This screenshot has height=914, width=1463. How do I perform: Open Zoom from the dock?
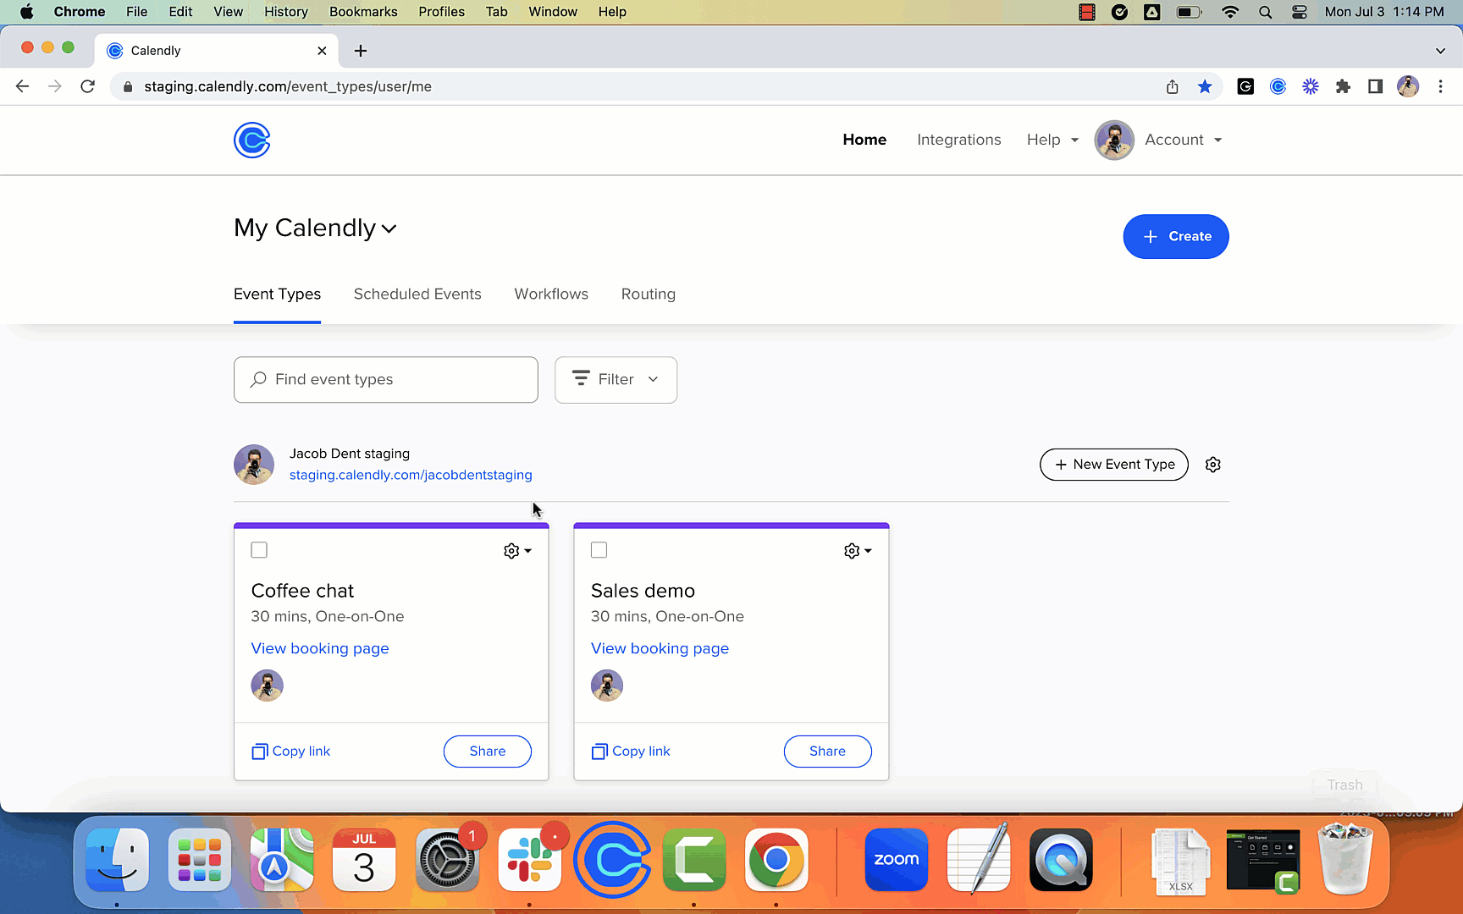[896, 861]
